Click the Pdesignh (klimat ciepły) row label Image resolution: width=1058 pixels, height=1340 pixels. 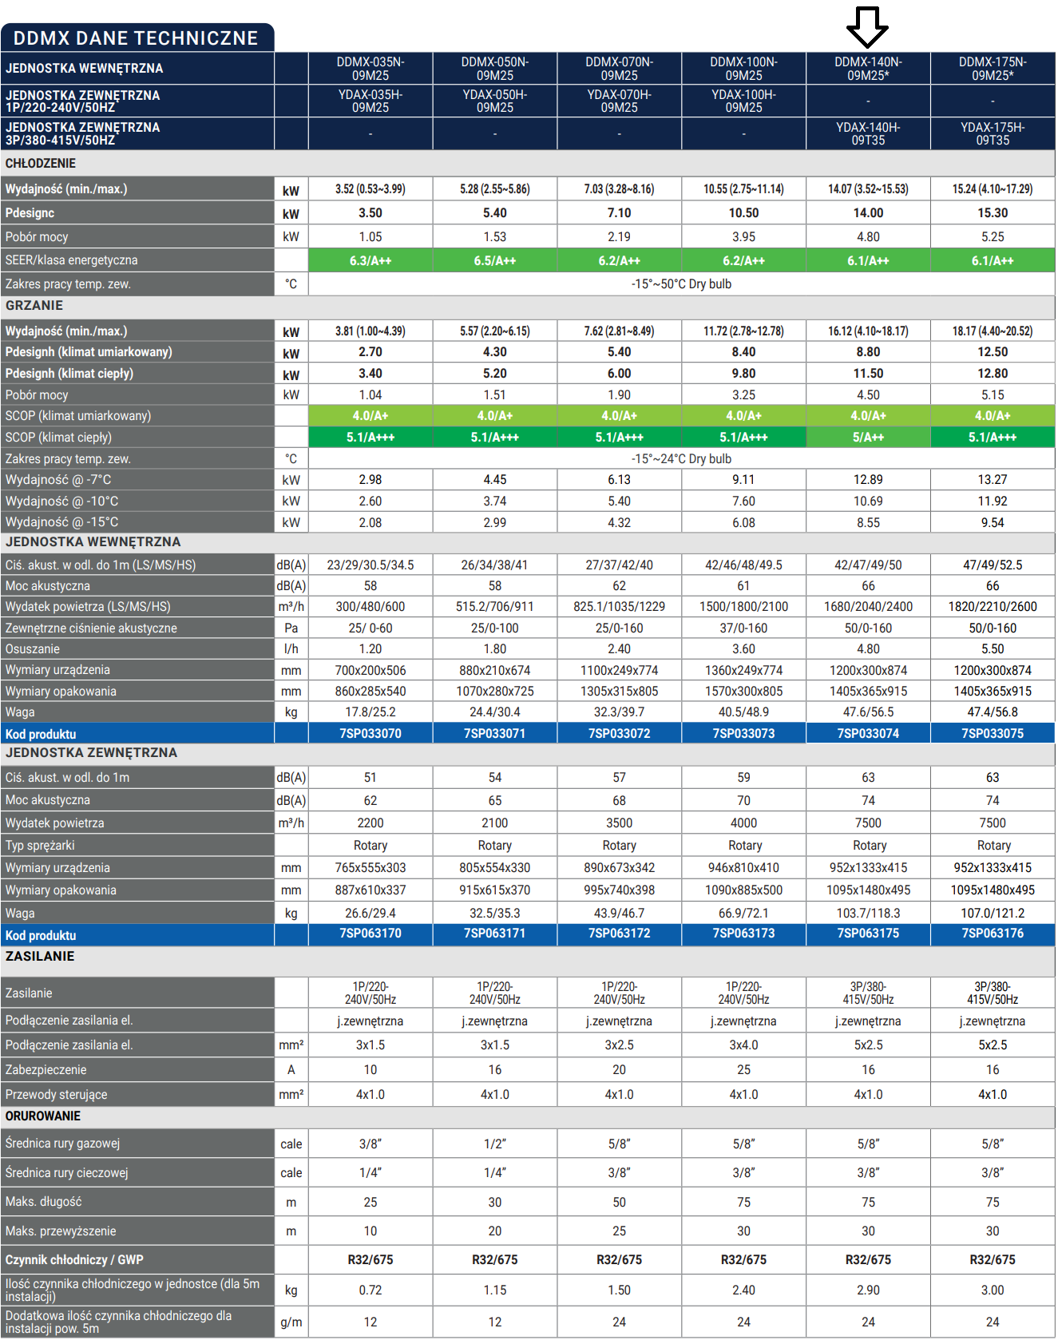point(69,374)
